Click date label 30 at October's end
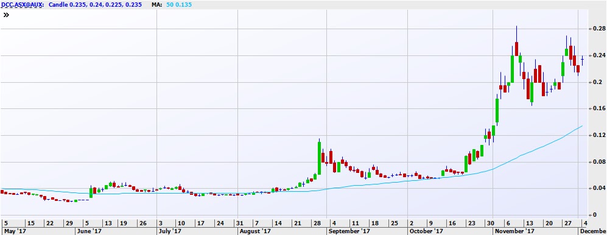 (x=491, y=223)
